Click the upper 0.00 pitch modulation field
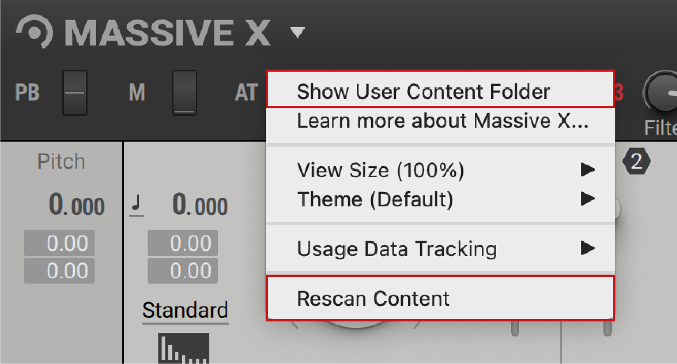 182,243
